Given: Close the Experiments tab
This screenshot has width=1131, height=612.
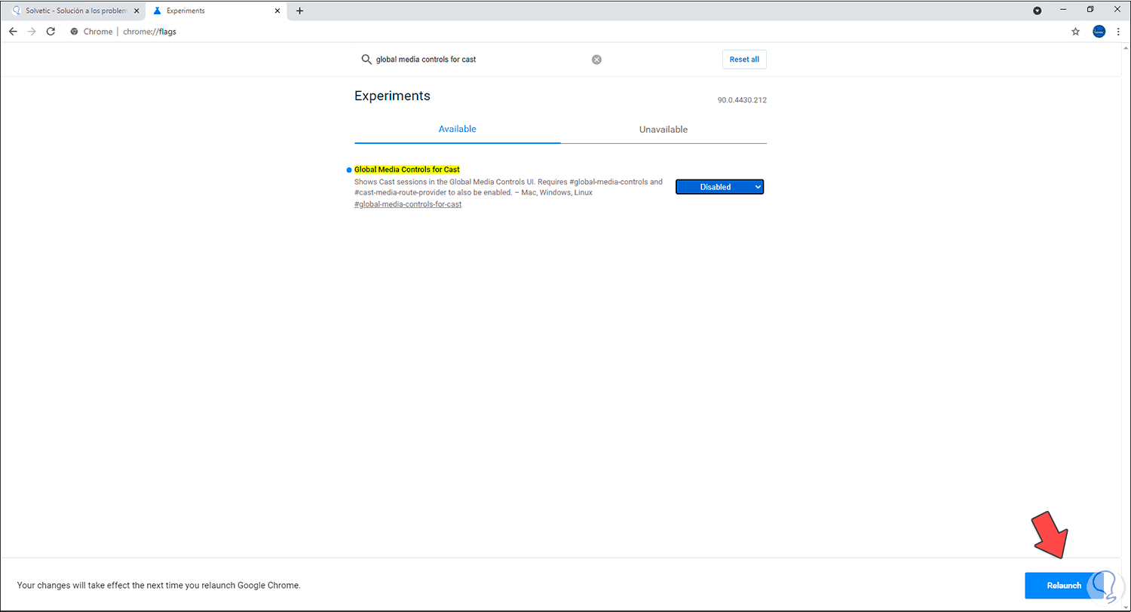Looking at the screenshot, I should (277, 11).
